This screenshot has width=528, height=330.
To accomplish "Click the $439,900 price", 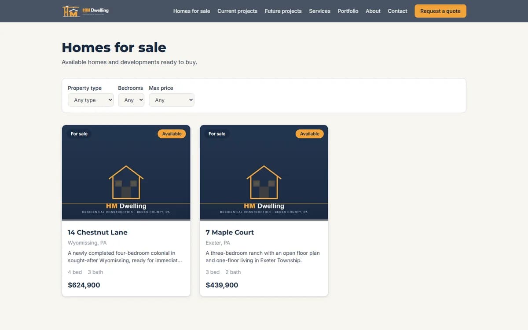I will click(x=222, y=285).
